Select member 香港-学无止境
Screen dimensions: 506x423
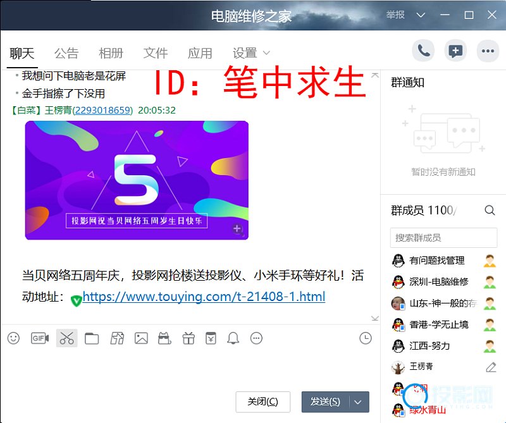(439, 324)
